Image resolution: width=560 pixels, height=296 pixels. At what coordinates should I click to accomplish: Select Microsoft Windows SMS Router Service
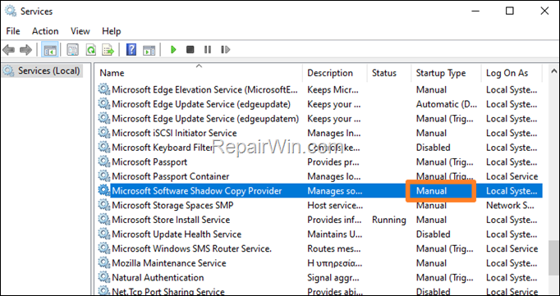pyautogui.click(x=192, y=248)
